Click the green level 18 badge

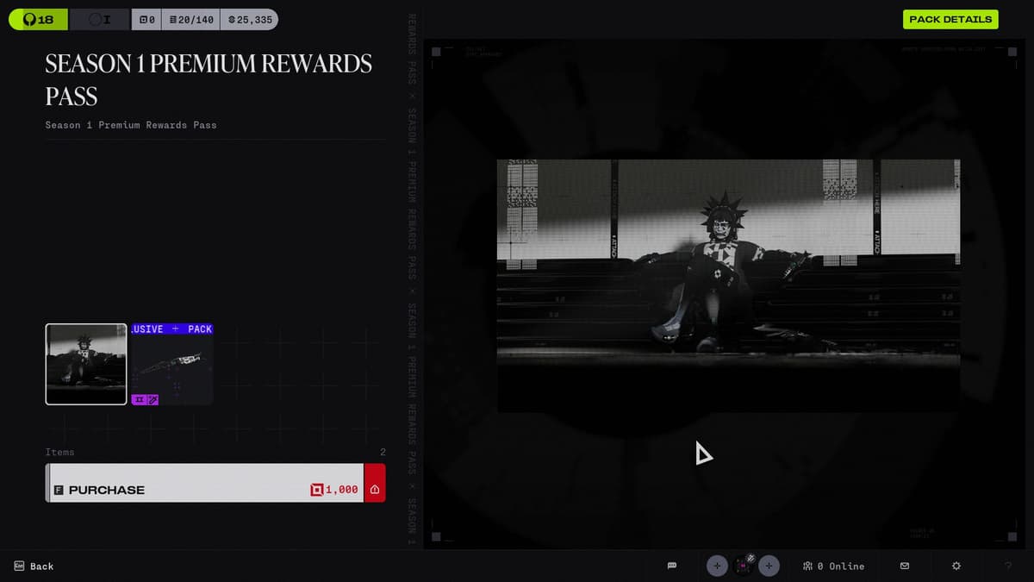38,19
